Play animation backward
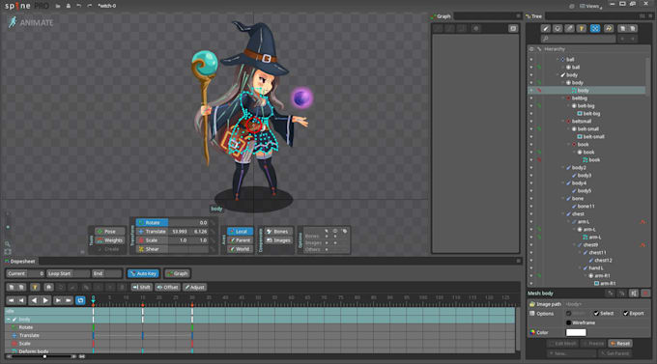This screenshot has width=657, height=364. pyautogui.click(x=34, y=300)
